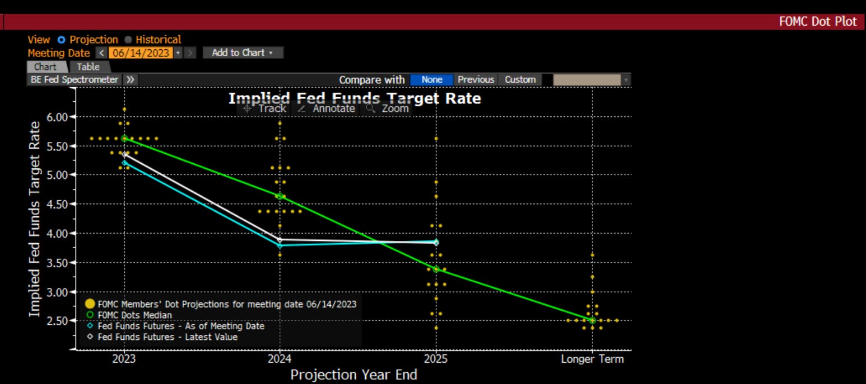Switch to the Table tab

click(88, 67)
